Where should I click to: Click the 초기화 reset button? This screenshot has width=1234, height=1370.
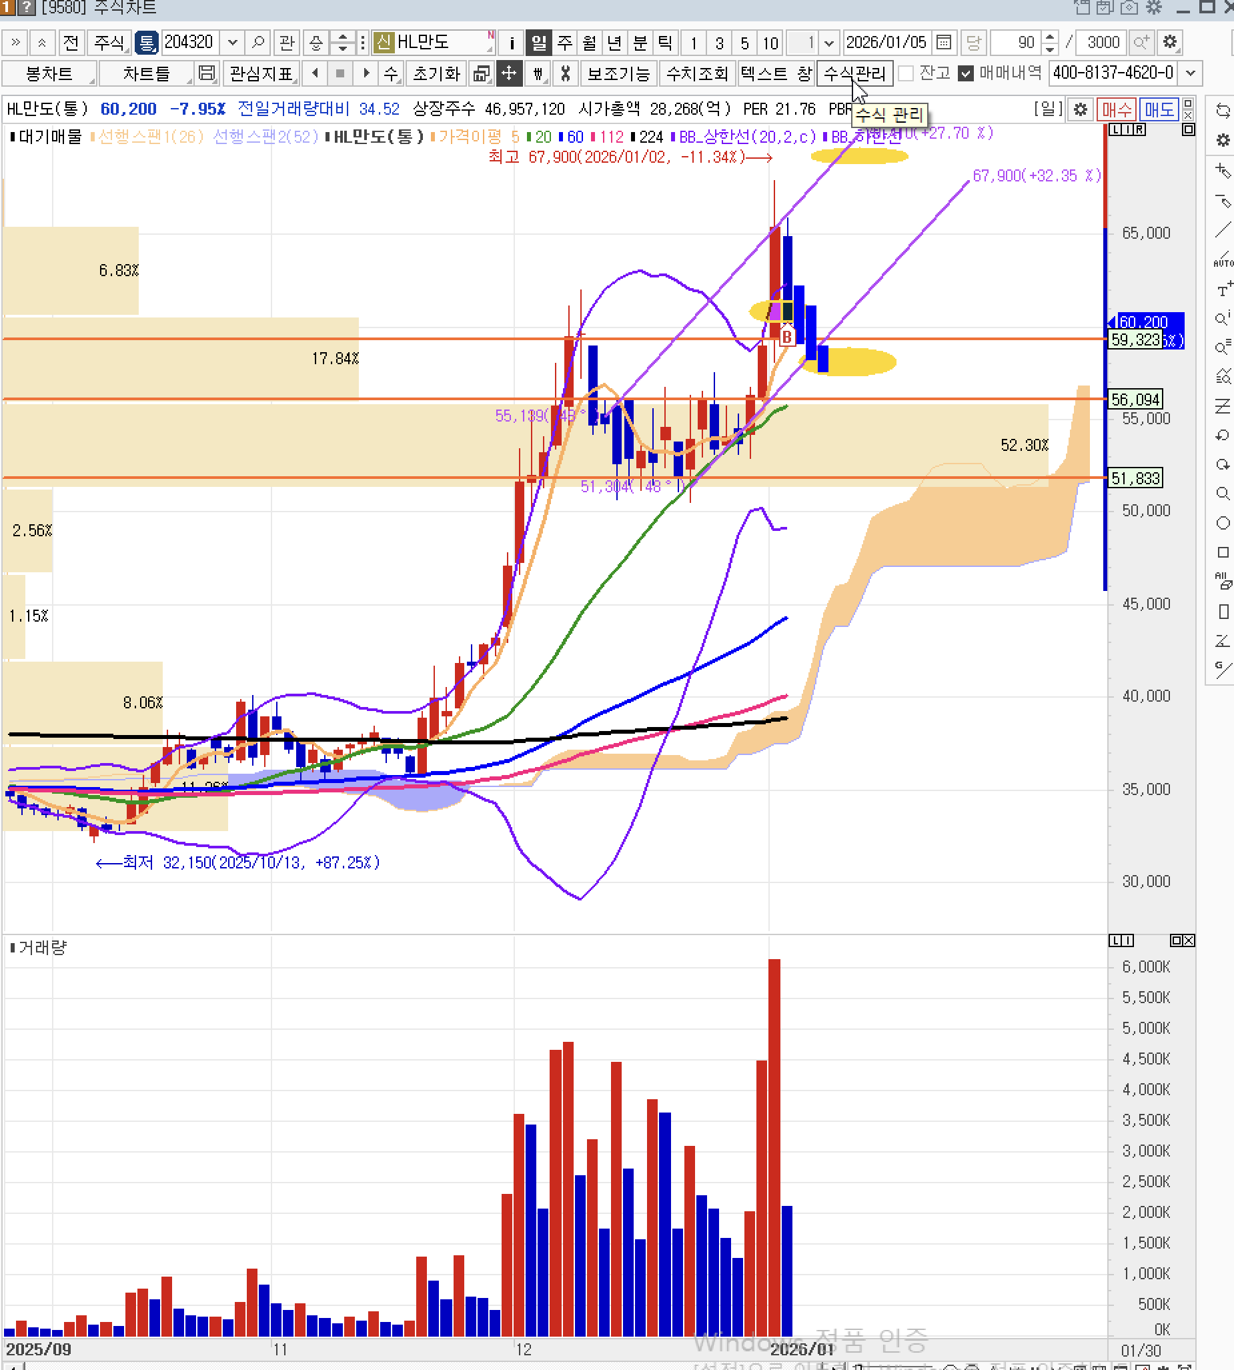(436, 73)
